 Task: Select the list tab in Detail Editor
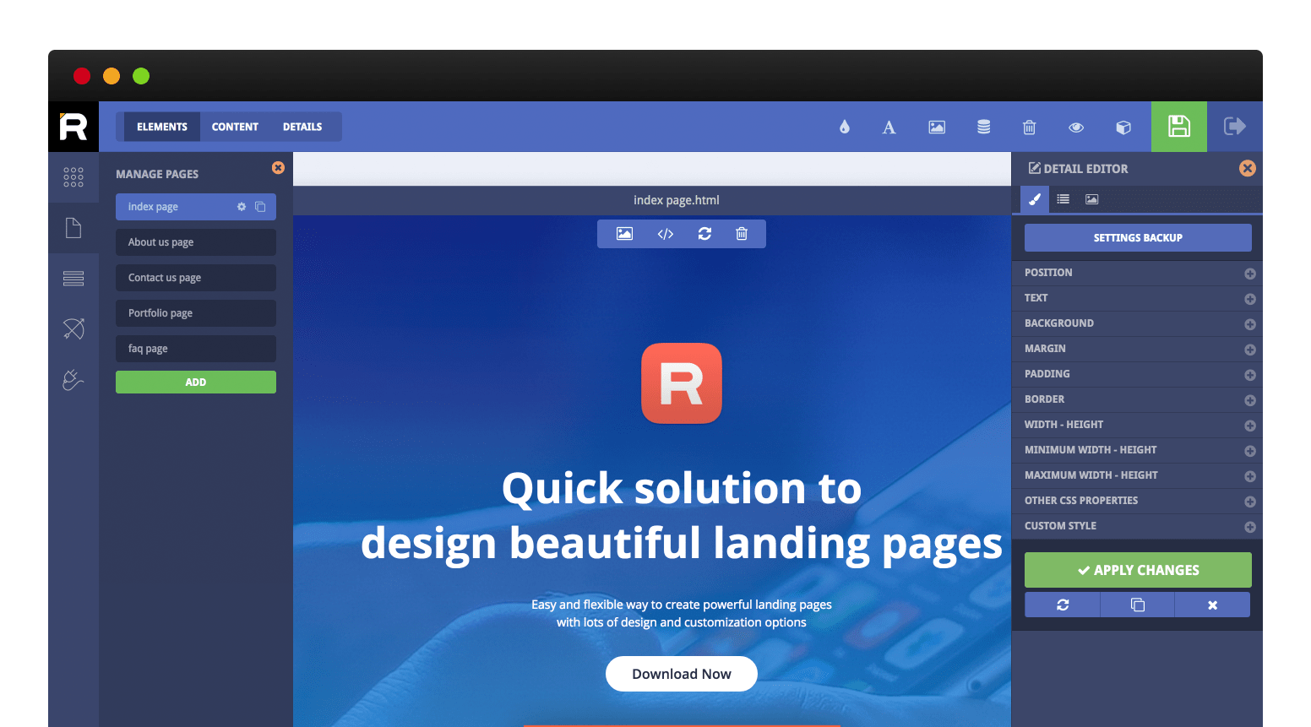pos(1063,199)
